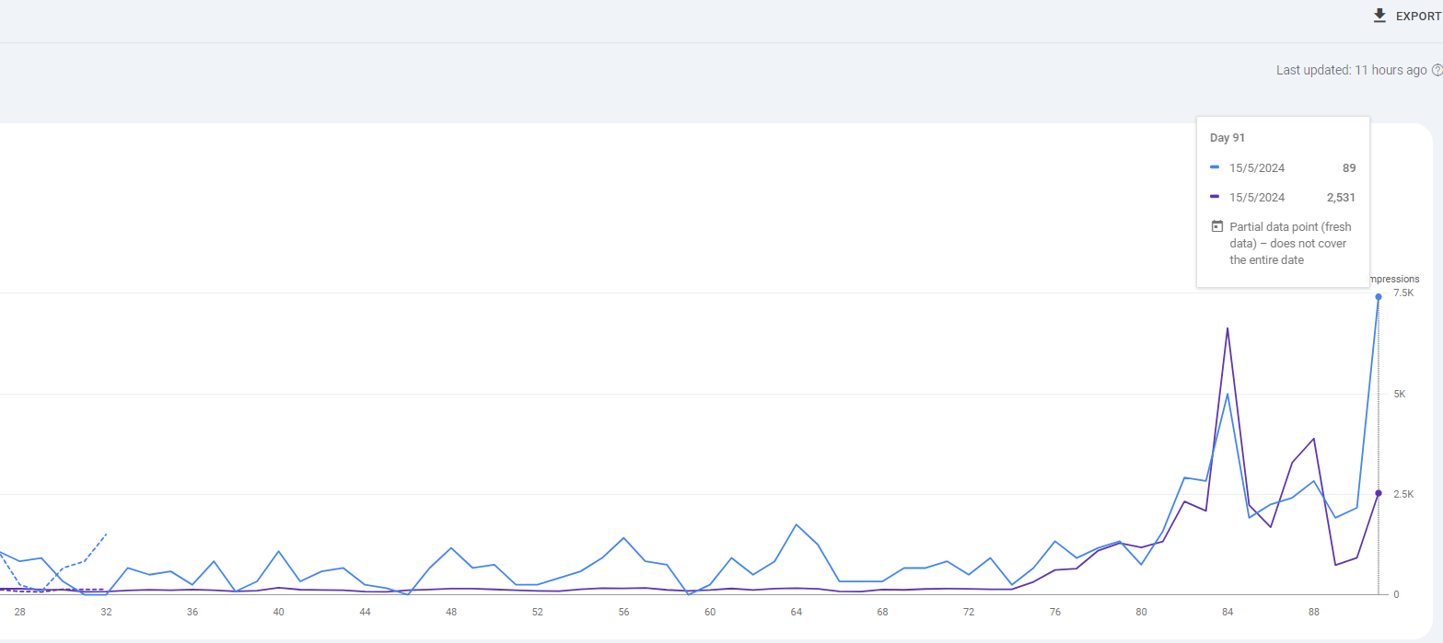
Task: Click the x-axis label 32
Action: [106, 612]
